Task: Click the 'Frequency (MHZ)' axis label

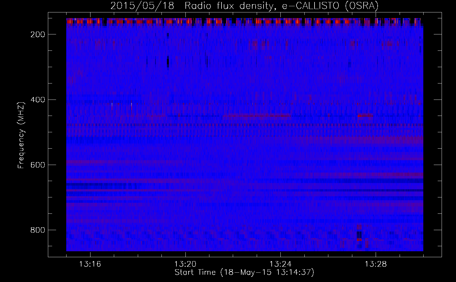Action: point(21,135)
